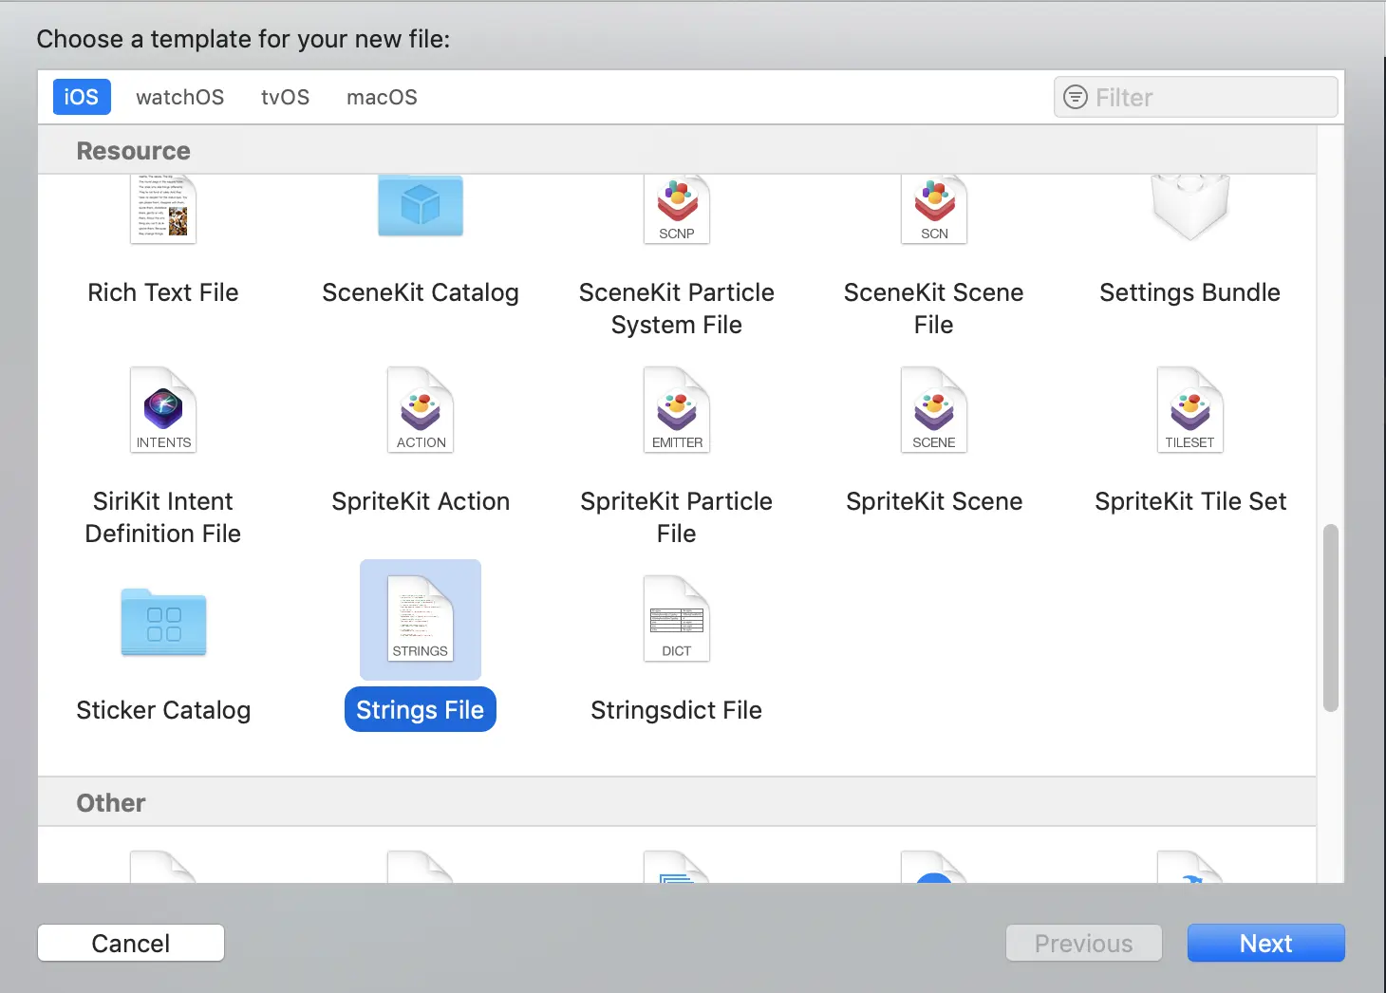Pick the SpriteKit EMITTER particle icon
Image resolution: width=1386 pixels, height=993 pixels.
(677, 410)
